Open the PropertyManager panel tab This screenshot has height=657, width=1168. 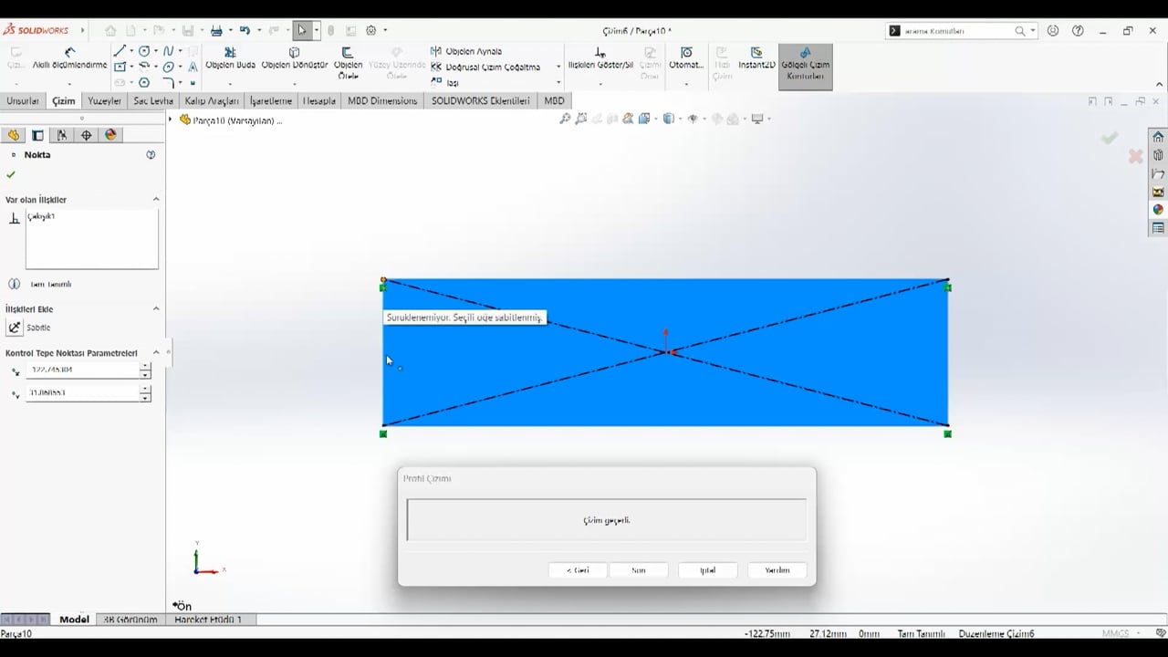37,135
